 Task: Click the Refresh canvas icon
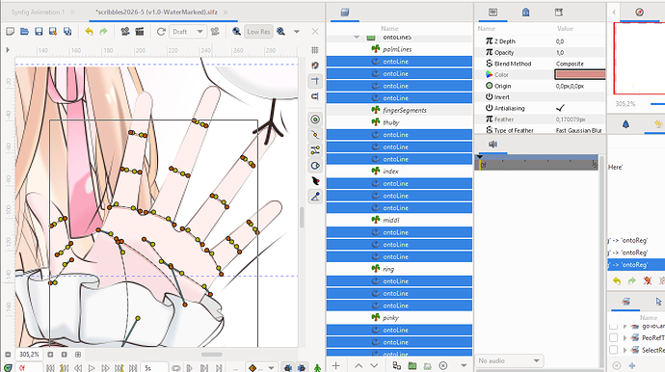point(161,32)
